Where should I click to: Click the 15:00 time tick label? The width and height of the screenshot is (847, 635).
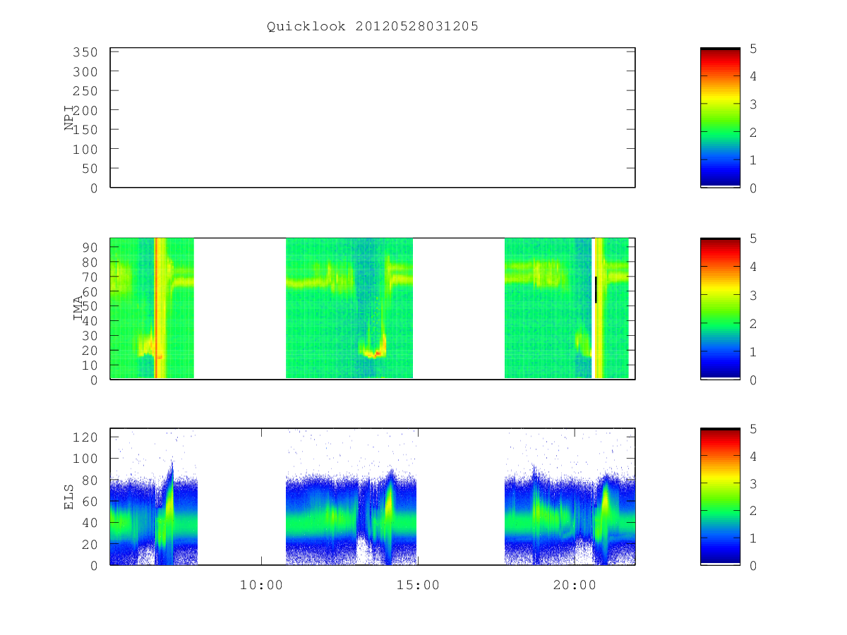pos(418,585)
